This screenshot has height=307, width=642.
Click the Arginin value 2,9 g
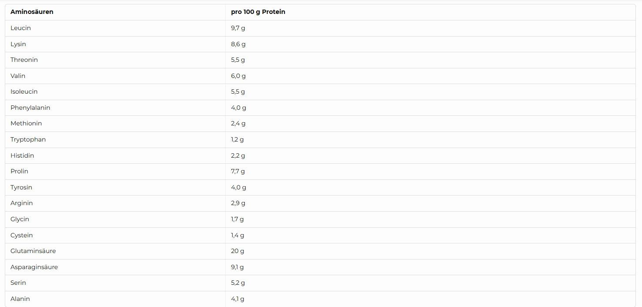pyautogui.click(x=238, y=203)
